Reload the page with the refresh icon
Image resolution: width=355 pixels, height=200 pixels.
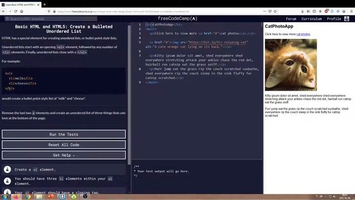(16, 11)
